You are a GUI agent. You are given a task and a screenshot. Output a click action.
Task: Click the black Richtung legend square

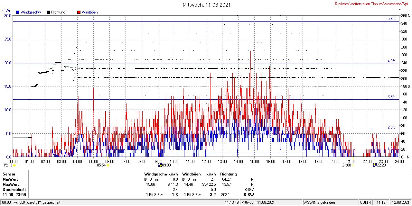pyautogui.click(x=48, y=12)
